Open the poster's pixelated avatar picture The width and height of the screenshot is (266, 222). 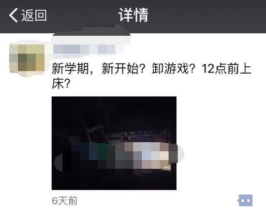coord(27,59)
